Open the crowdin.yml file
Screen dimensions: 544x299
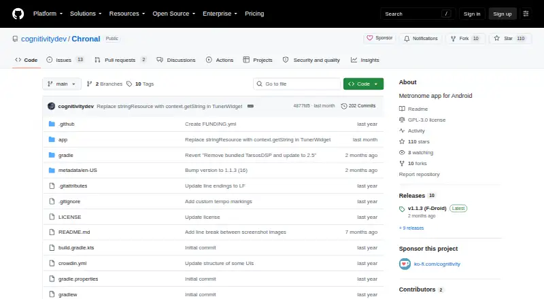click(72, 263)
